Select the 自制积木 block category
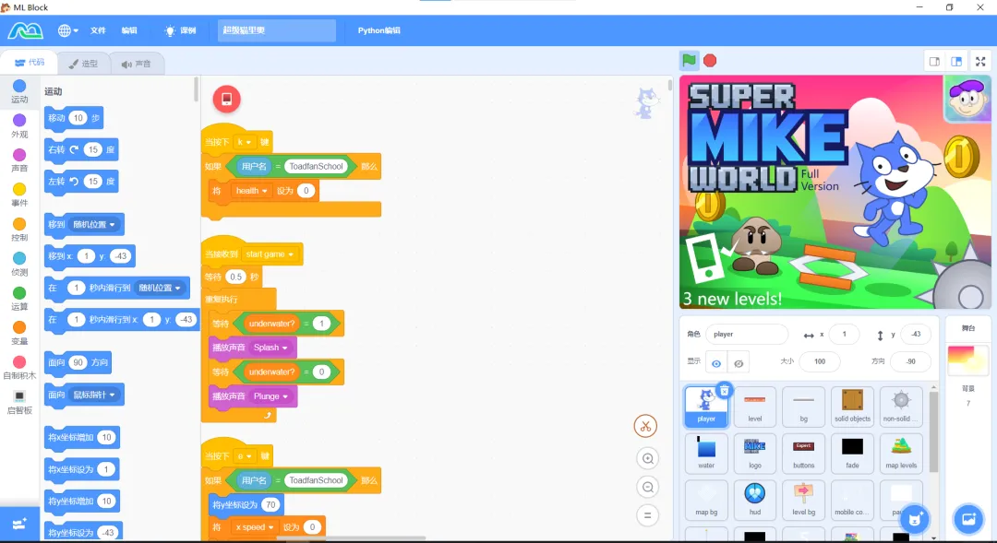The width and height of the screenshot is (997, 543). pos(19,367)
